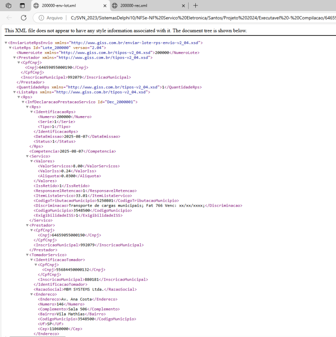Open a new browser tab
The width and height of the screenshot is (336, 337).
tap(195, 5)
